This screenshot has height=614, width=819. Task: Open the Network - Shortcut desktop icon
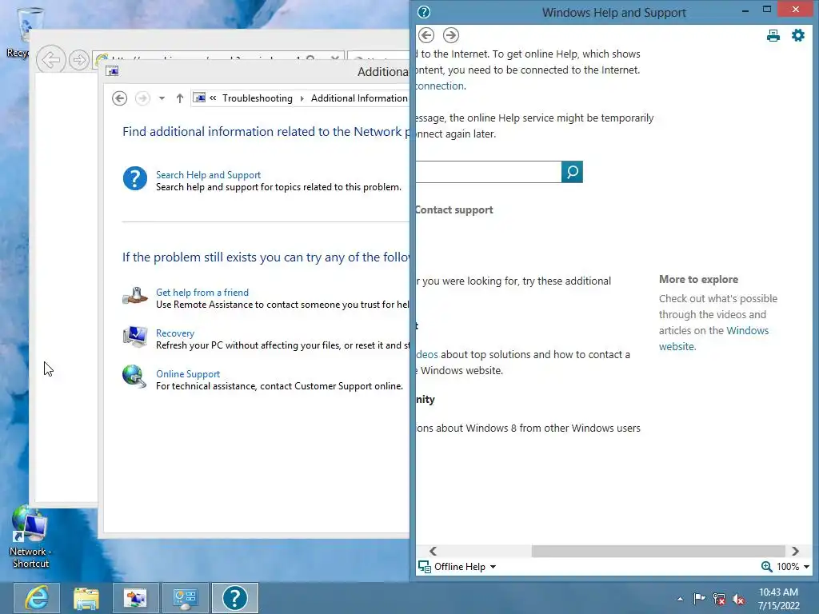point(30,537)
